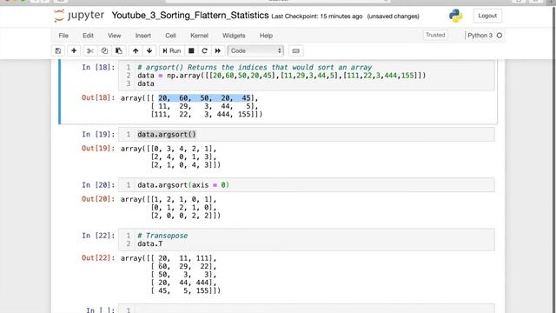Viewport: 556px width, 313px height.
Task: Save notebook with the floppy disk icon
Action: (x=58, y=50)
